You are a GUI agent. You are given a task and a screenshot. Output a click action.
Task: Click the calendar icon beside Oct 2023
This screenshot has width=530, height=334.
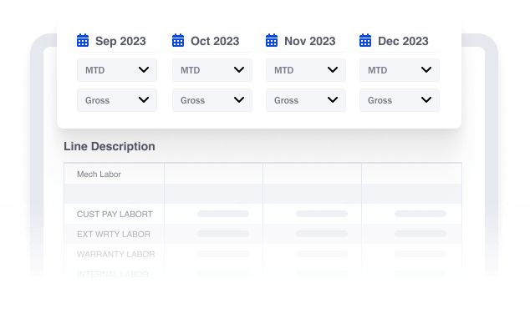point(178,40)
